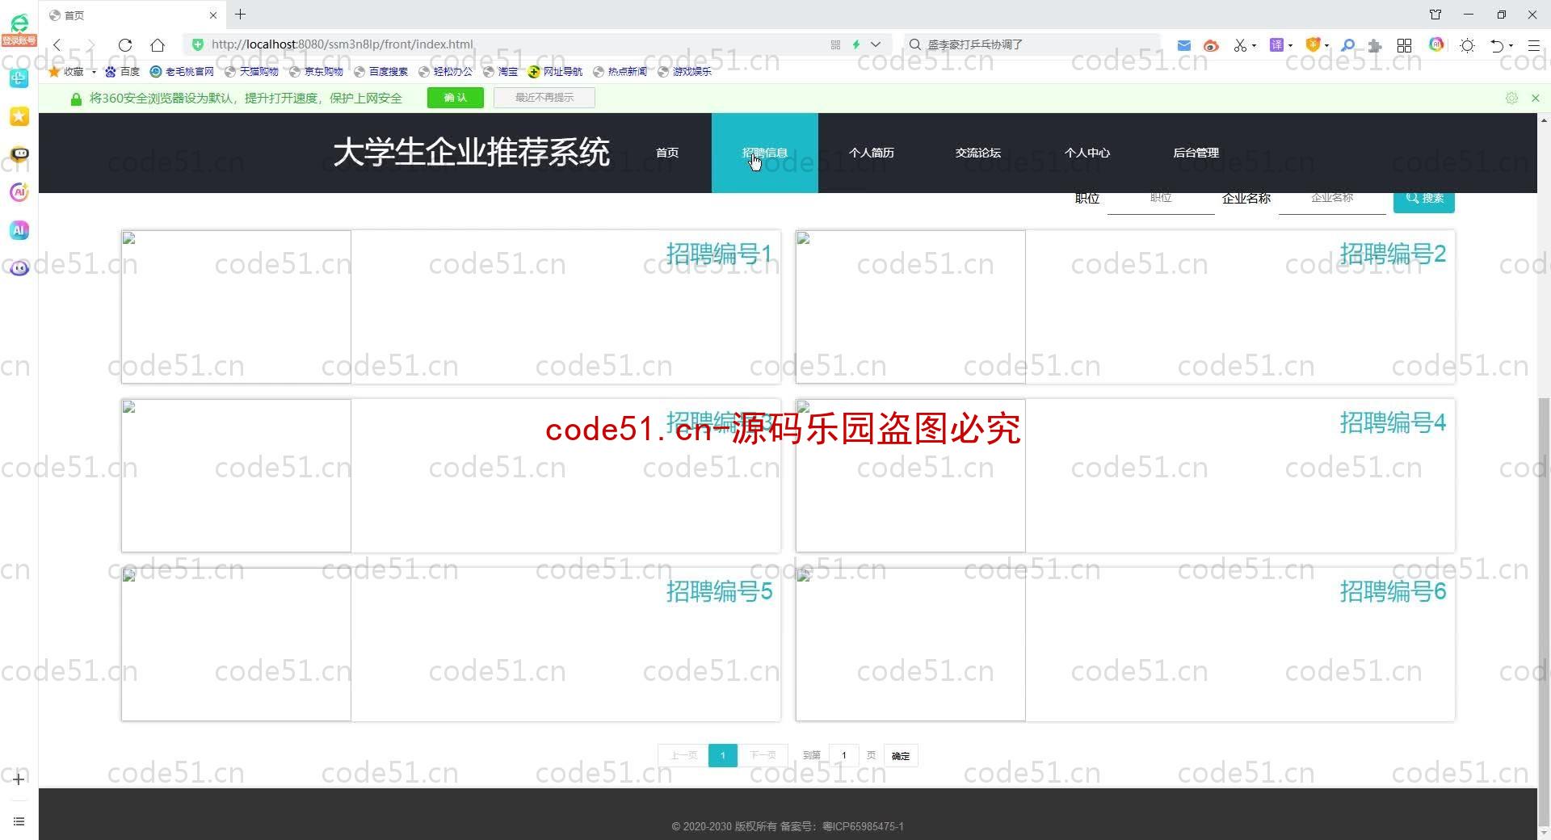Viewport: 1551px width, 840px height.
Task: Click the lightning speed mode icon
Action: 856,44
